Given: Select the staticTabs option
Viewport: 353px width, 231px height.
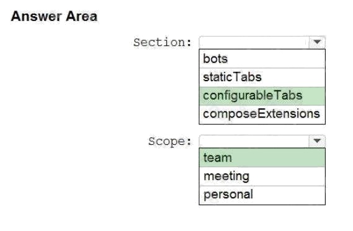Looking at the screenshot, I should [x=262, y=77].
